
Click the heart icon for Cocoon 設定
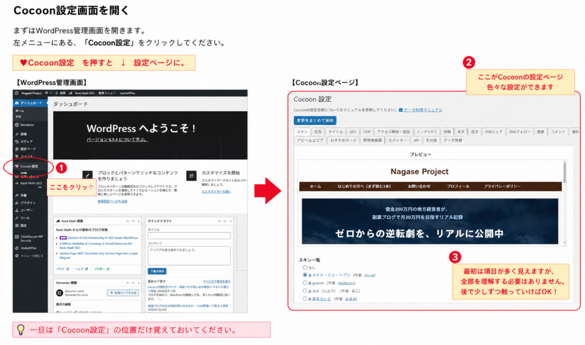17,166
